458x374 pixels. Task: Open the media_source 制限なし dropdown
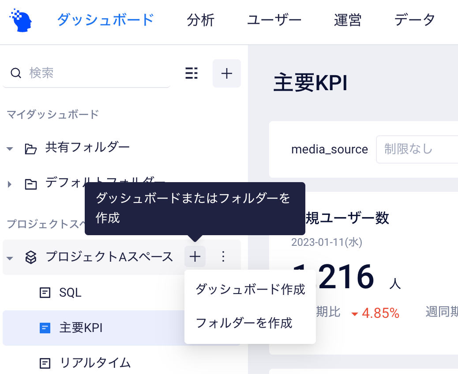[x=417, y=149]
